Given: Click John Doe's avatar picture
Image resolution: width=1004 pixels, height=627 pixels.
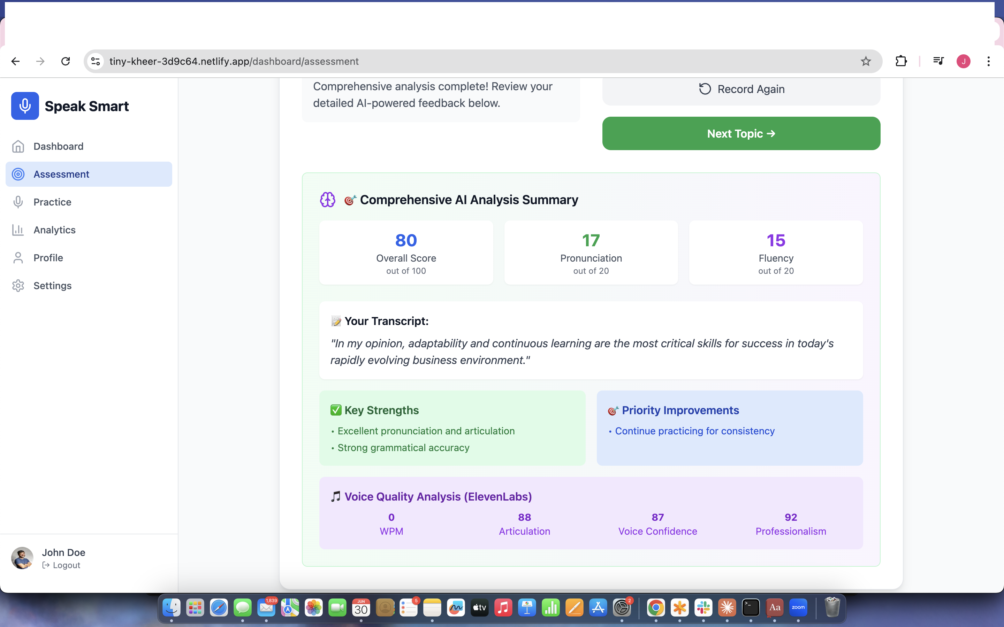Looking at the screenshot, I should [22, 558].
